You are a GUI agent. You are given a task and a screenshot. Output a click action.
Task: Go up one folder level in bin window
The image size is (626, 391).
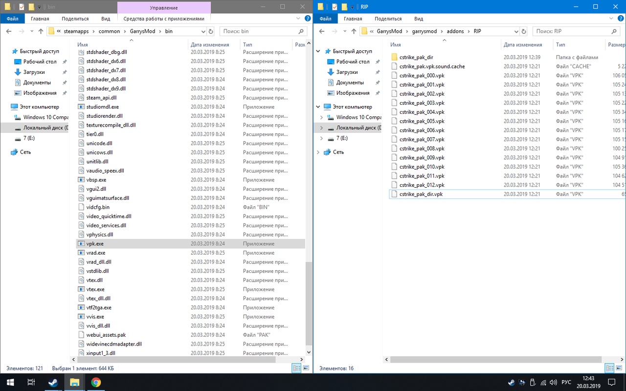[x=41, y=31]
